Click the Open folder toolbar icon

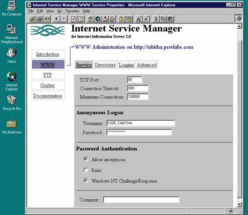32,19
